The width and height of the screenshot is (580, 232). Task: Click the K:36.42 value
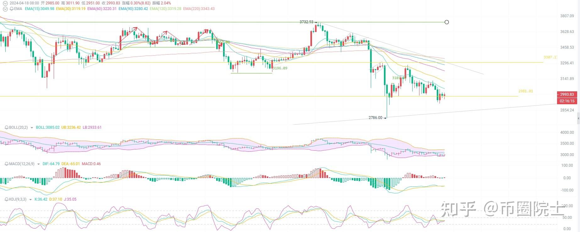(41, 199)
